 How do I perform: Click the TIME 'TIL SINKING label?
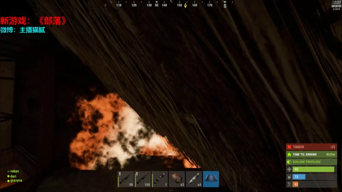pos(304,154)
